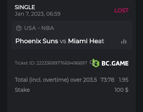Click the 73:78 score value

pos(107,80)
